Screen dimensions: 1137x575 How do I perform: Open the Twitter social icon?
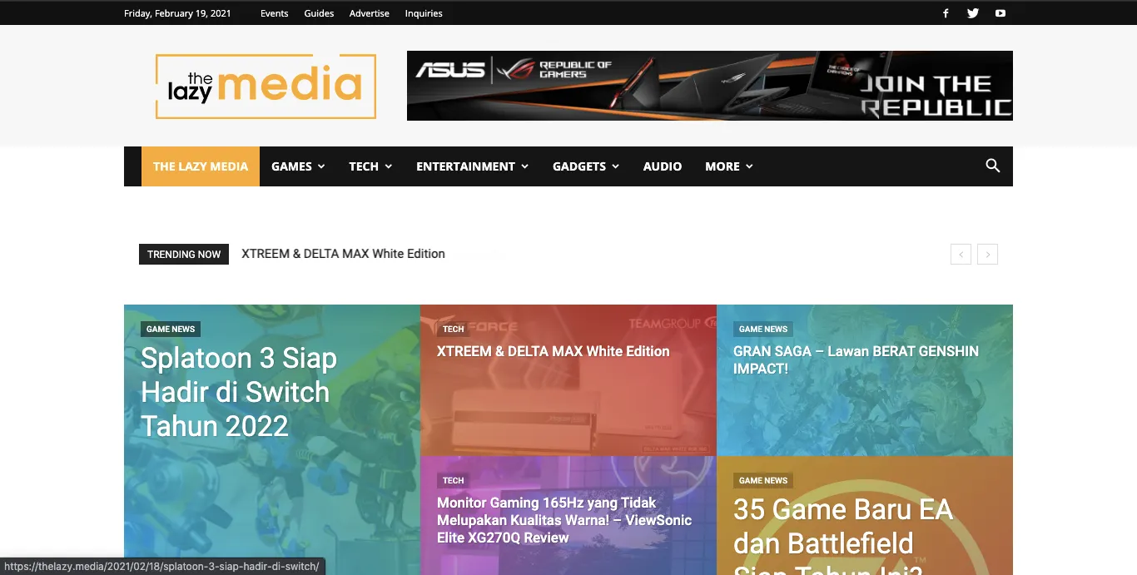point(973,13)
